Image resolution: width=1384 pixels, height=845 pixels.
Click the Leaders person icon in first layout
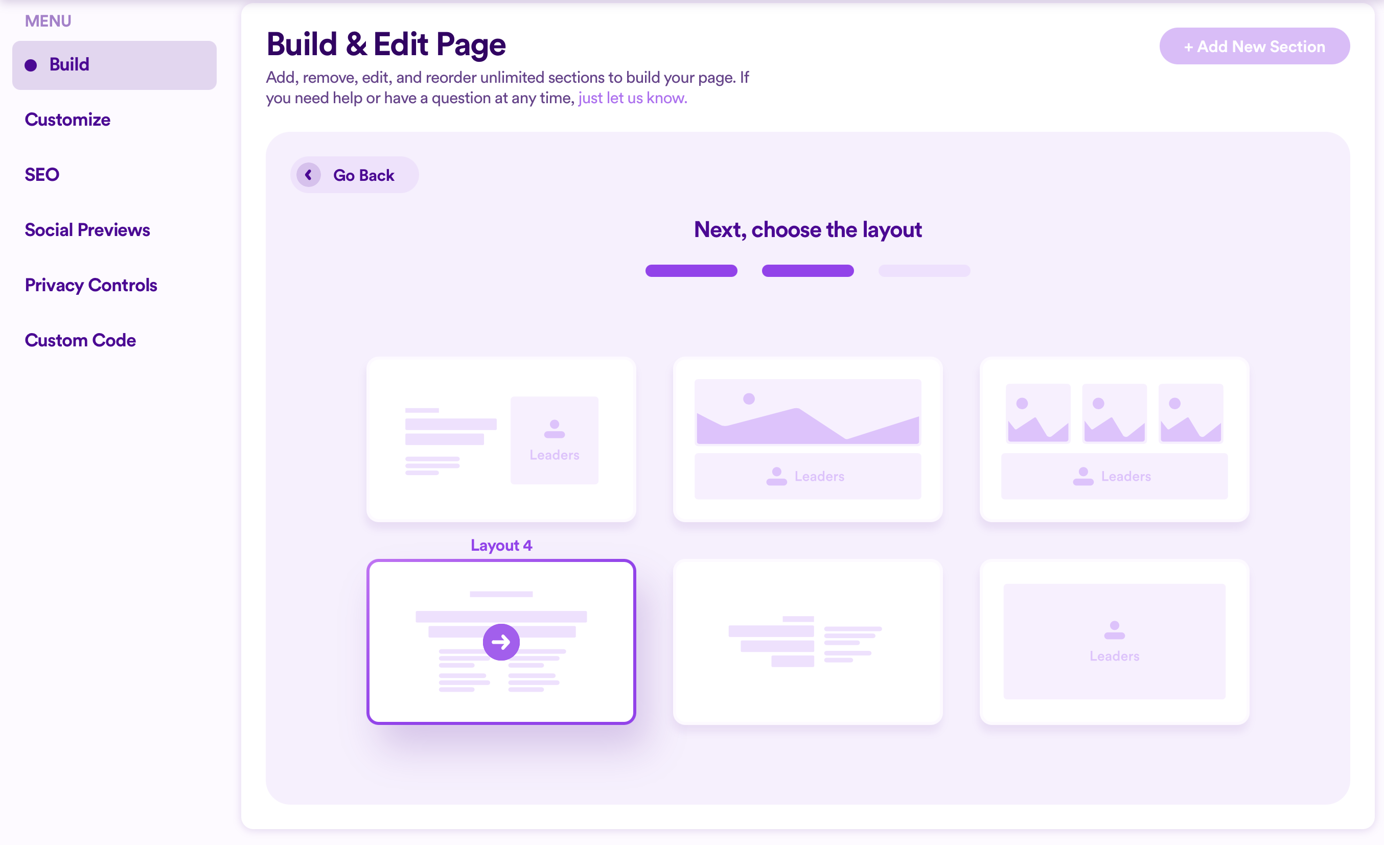(554, 429)
